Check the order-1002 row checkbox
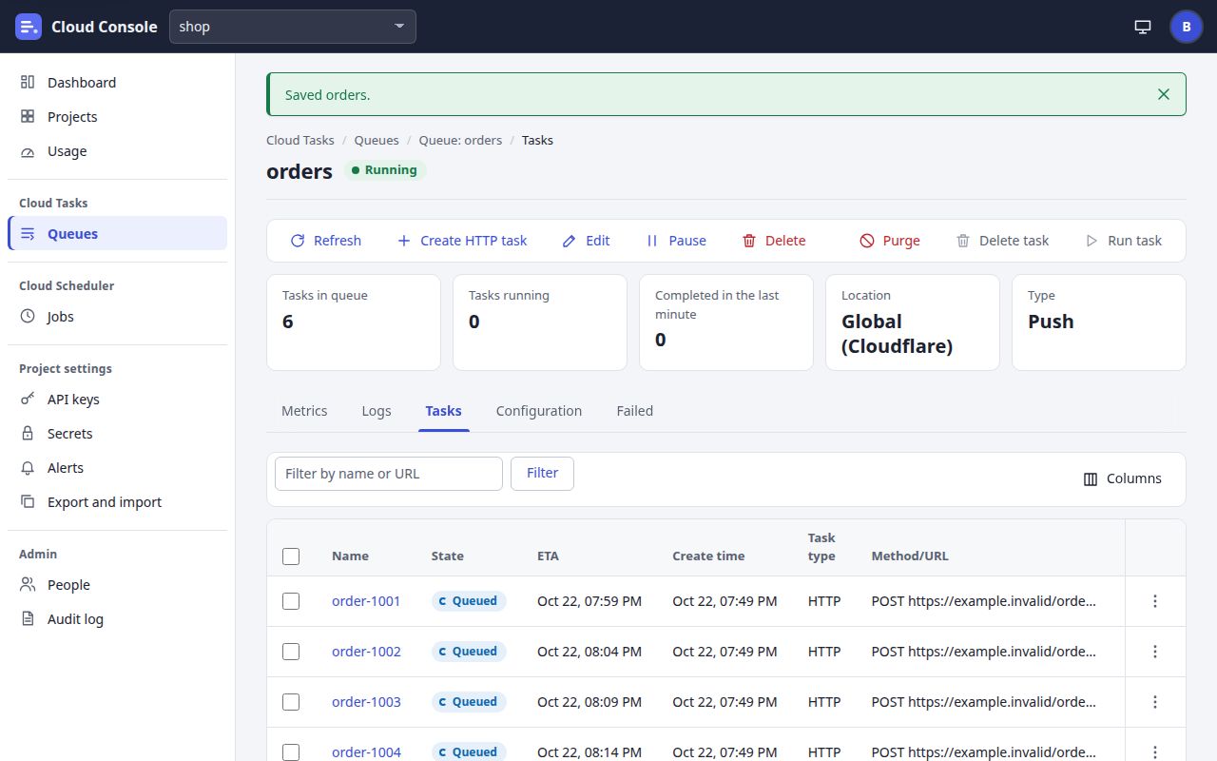The width and height of the screenshot is (1217, 761). (291, 652)
